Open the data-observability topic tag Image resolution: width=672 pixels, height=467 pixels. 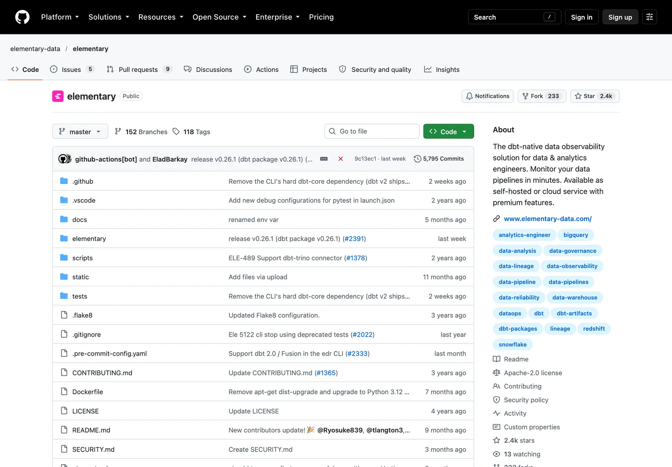[572, 266]
